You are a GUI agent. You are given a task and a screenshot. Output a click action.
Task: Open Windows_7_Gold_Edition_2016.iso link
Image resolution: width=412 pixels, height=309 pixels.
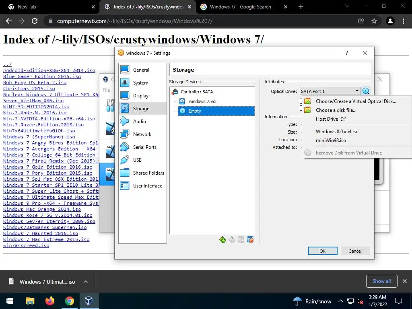pos(48,167)
